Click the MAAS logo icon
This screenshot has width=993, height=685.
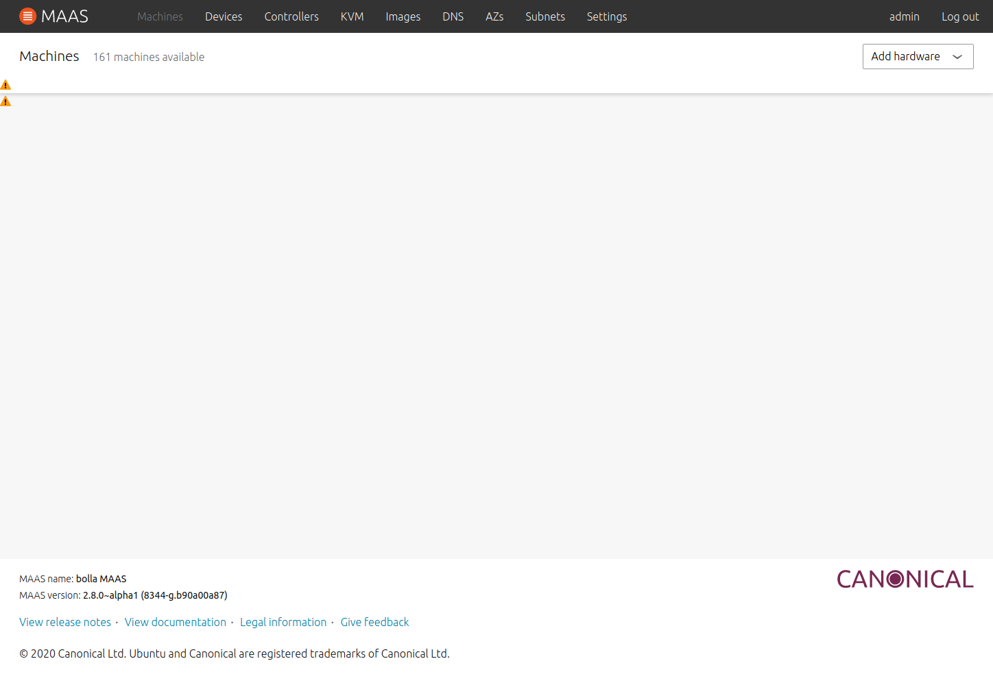[x=27, y=16]
